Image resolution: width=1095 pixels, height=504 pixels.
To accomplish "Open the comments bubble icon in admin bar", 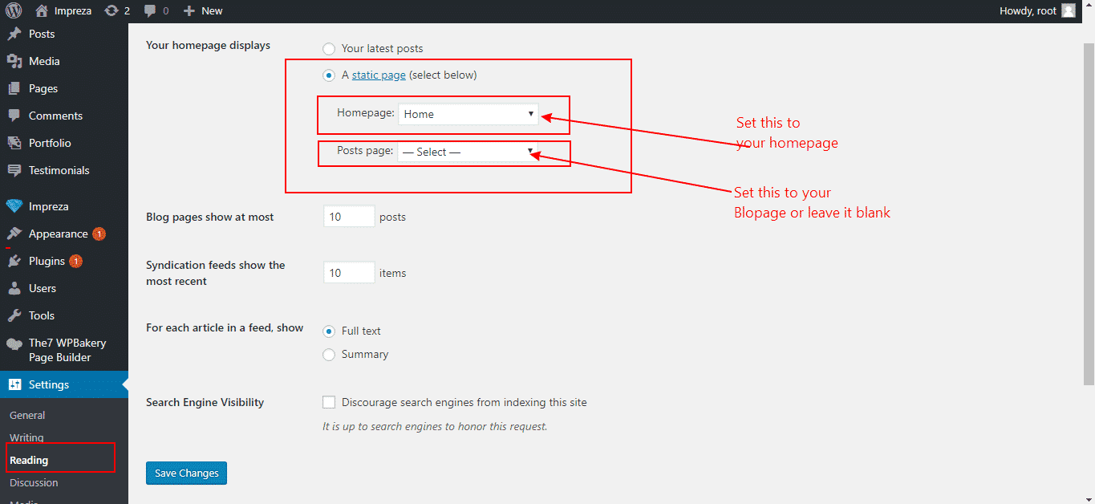I will pos(150,10).
